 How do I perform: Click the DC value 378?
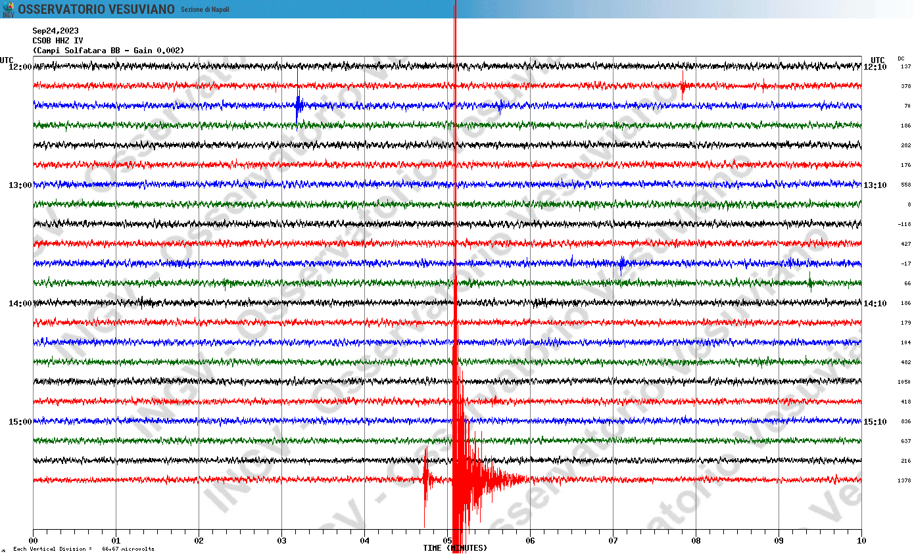click(x=906, y=86)
